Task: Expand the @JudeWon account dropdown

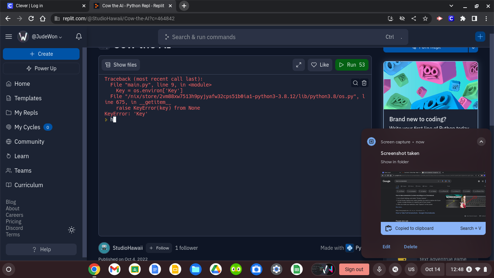Action: pos(47,37)
